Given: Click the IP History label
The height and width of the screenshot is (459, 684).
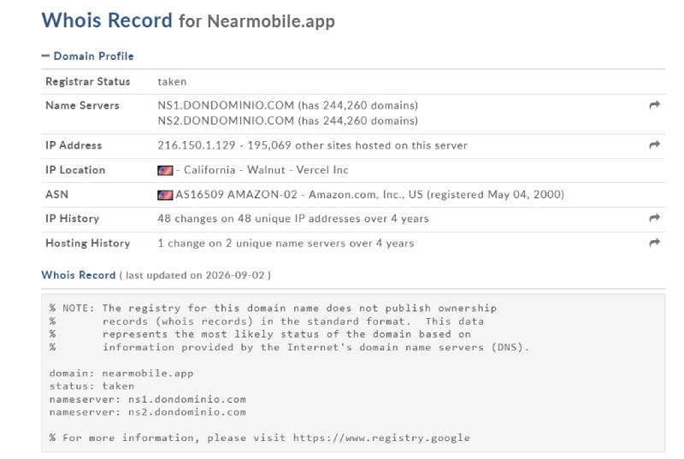Looking at the screenshot, I should [x=73, y=218].
